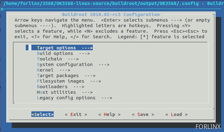Click the FORLINX watermark text
The image size is (224, 132).
208,126
